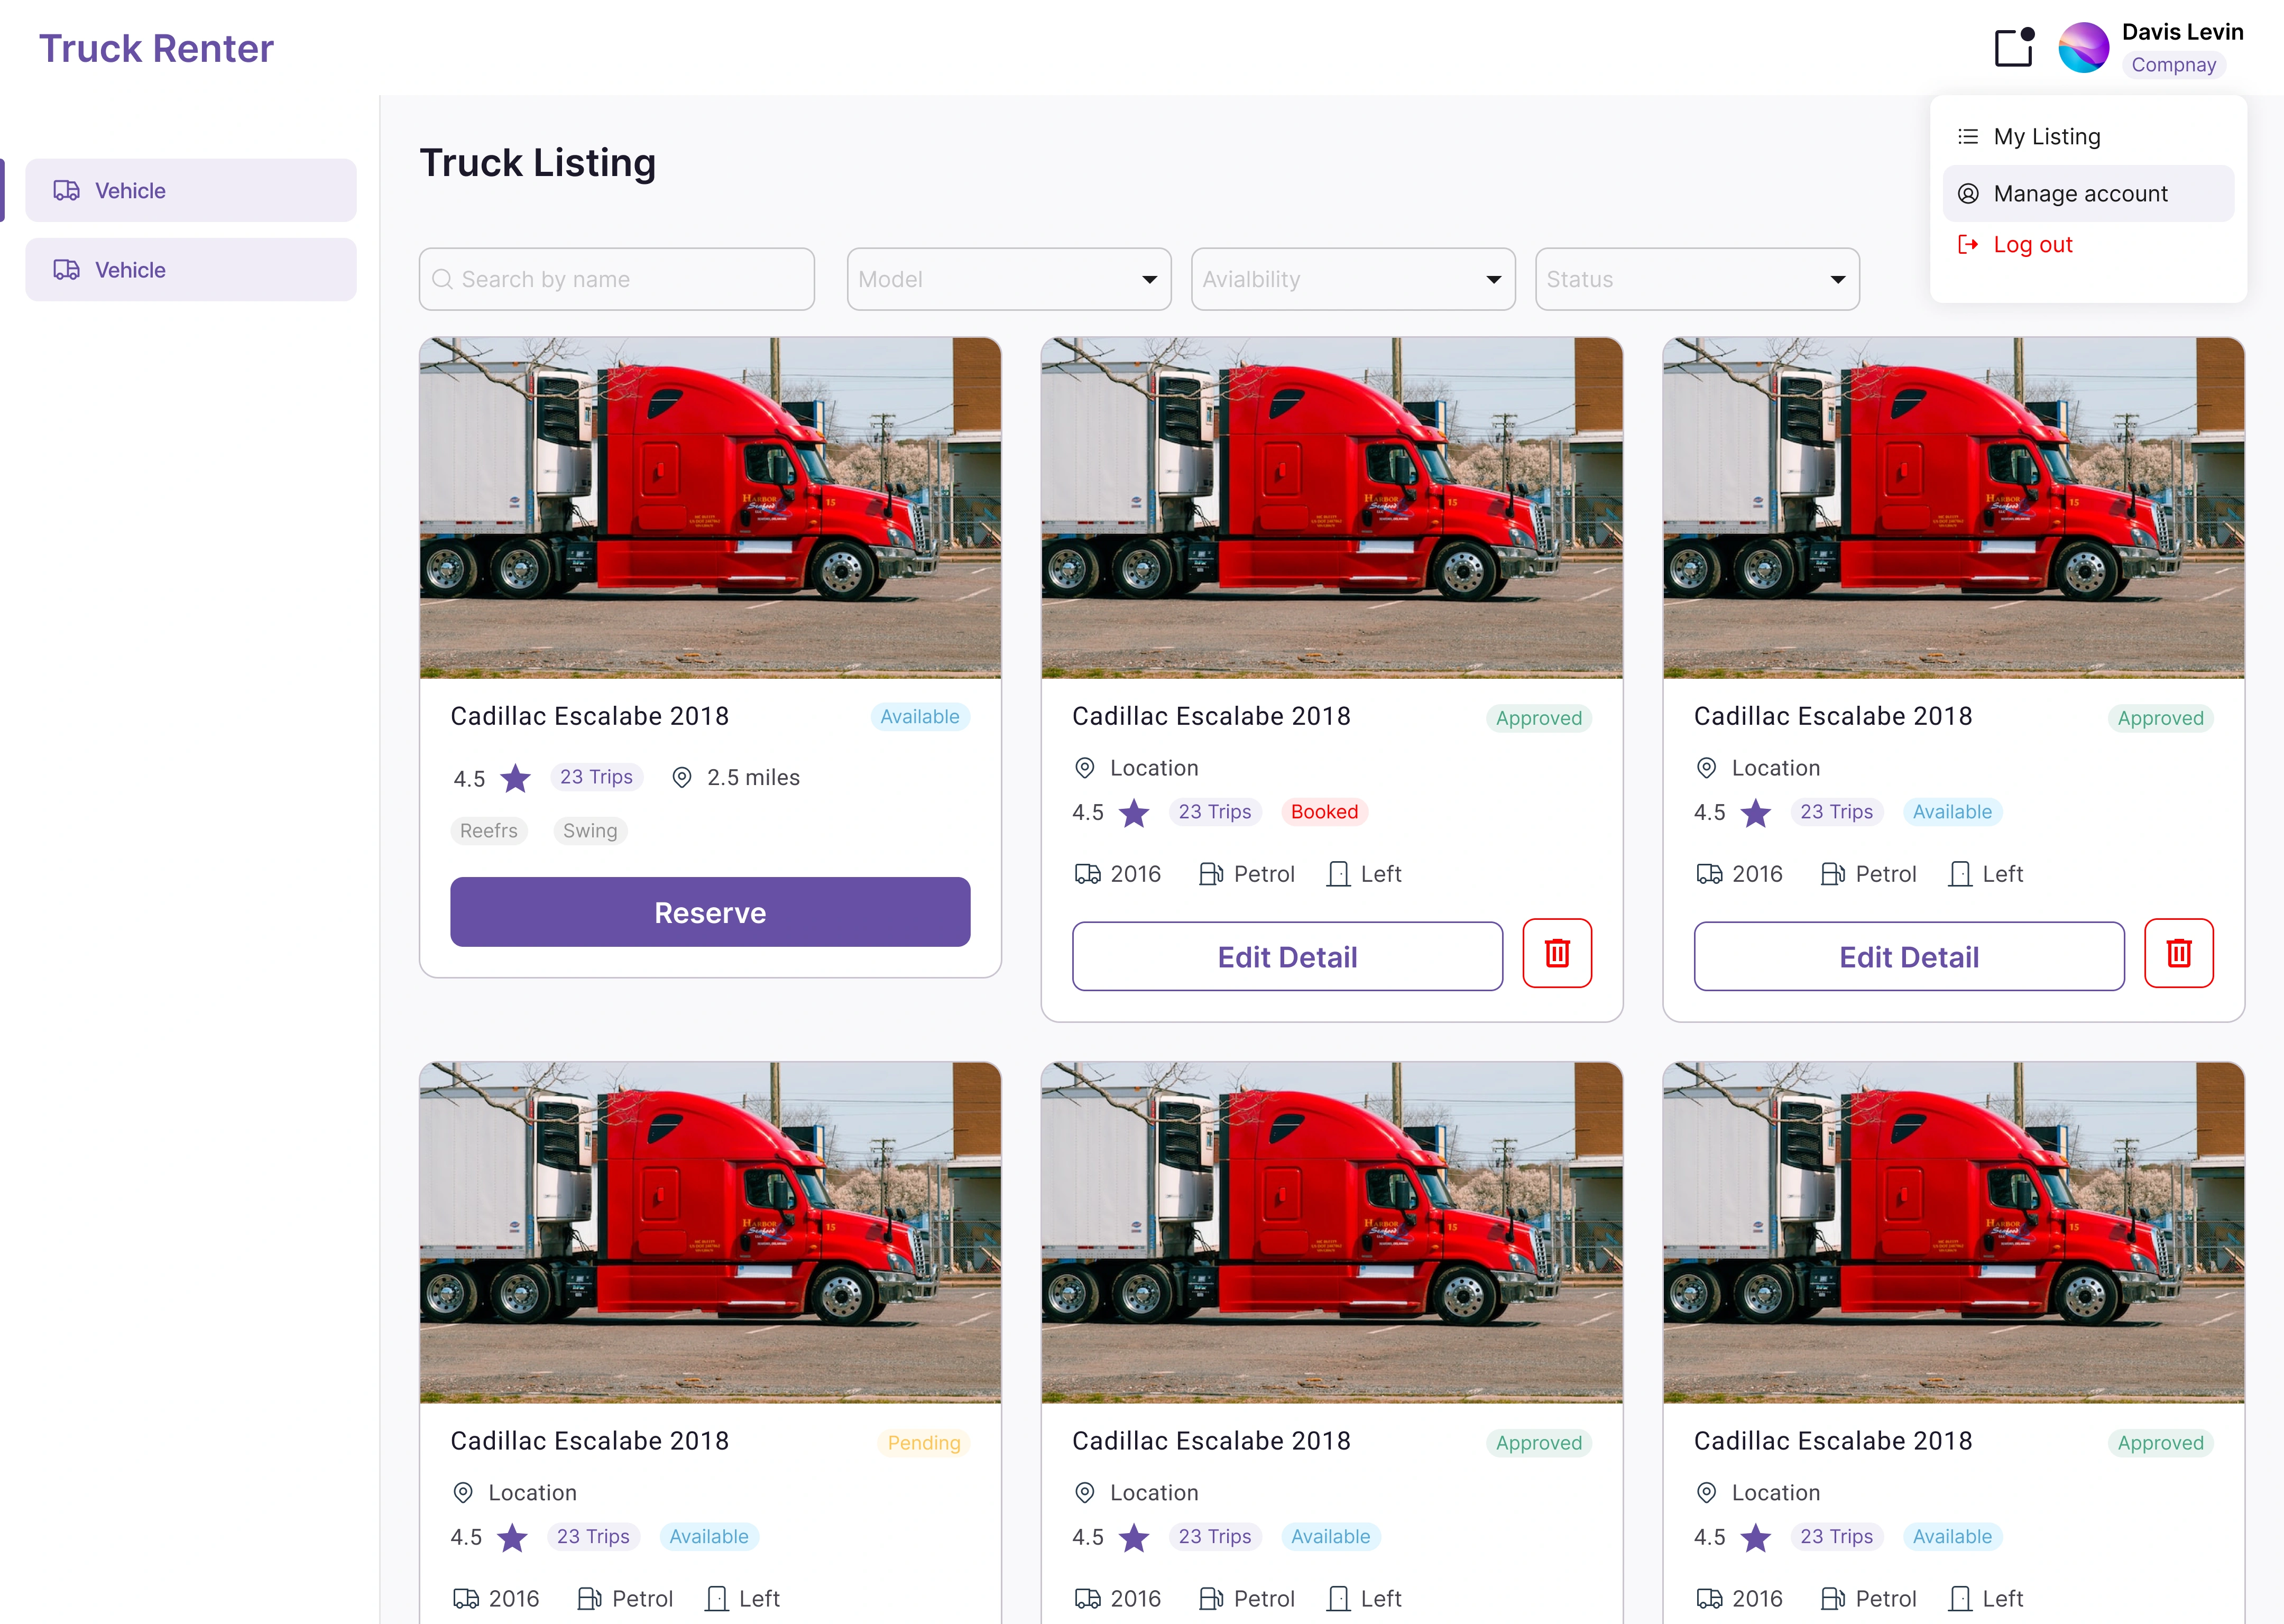Screen dimensions: 2284x1624
Task: Delete the third truck card listing
Action: pyautogui.click(x=2179, y=953)
